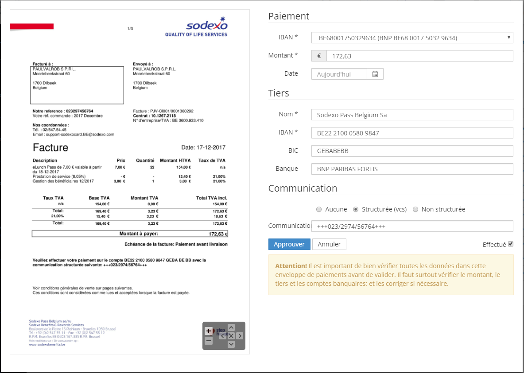Click the Notre reference number 023297456764
The image size is (524, 373).
(x=80, y=111)
